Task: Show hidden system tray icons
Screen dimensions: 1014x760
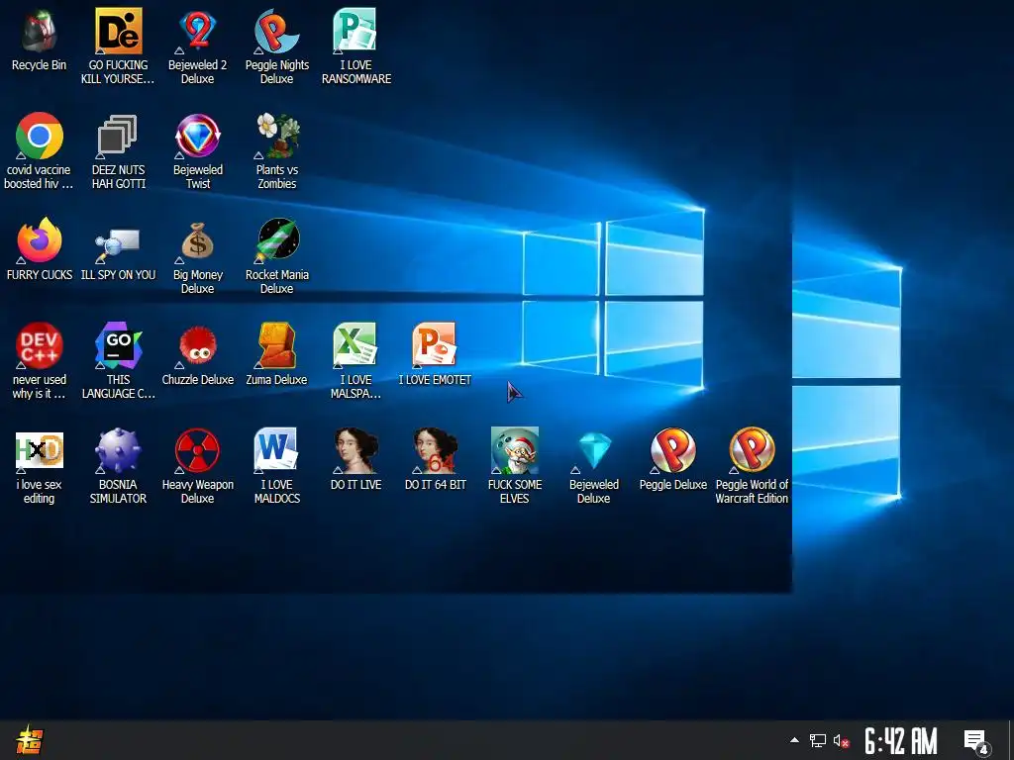Action: tap(795, 740)
